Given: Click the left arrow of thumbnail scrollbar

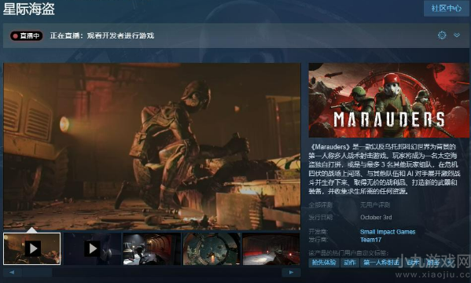Looking at the screenshot, I should (12, 273).
